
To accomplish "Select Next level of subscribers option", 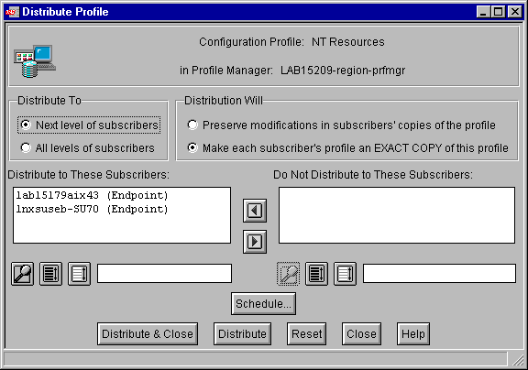I will pos(89,125).
